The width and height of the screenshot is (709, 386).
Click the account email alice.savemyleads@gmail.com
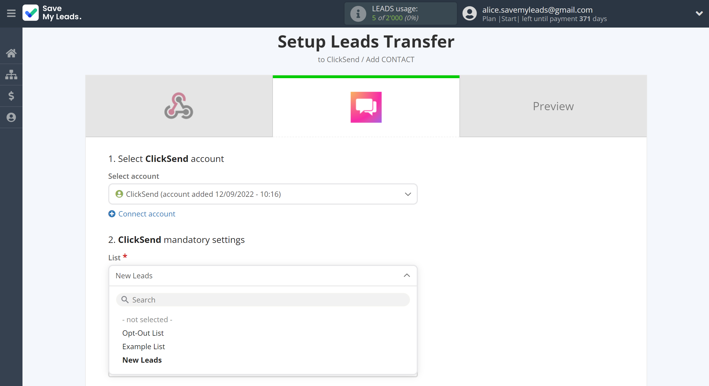[537, 10]
